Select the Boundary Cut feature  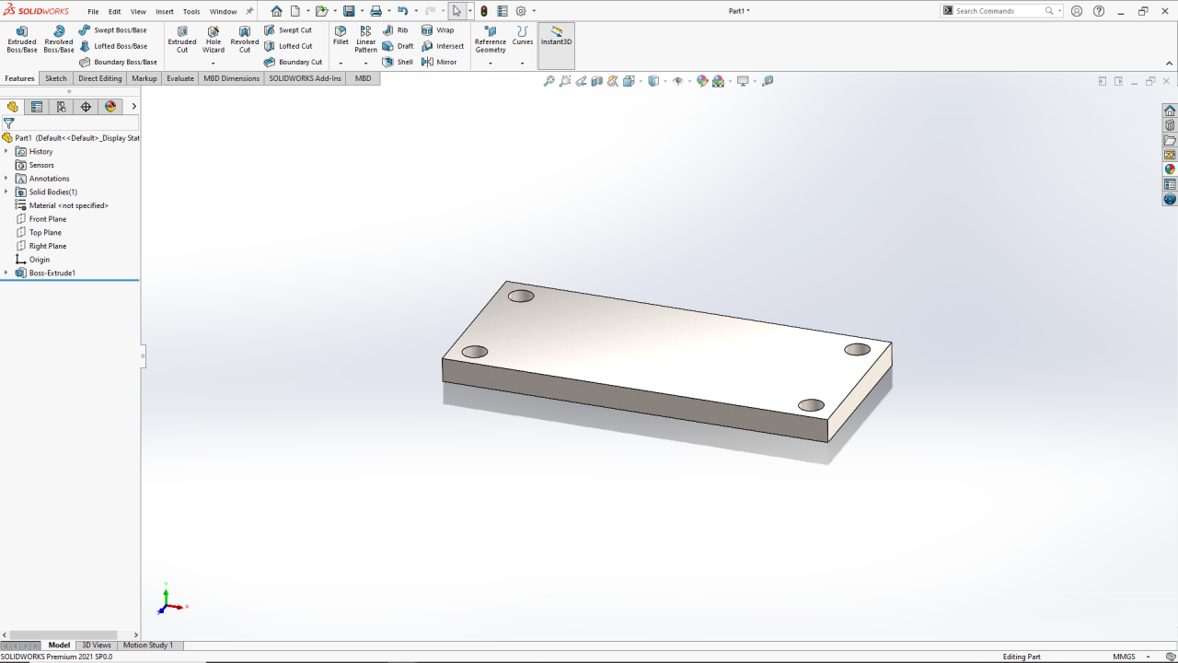tap(293, 62)
